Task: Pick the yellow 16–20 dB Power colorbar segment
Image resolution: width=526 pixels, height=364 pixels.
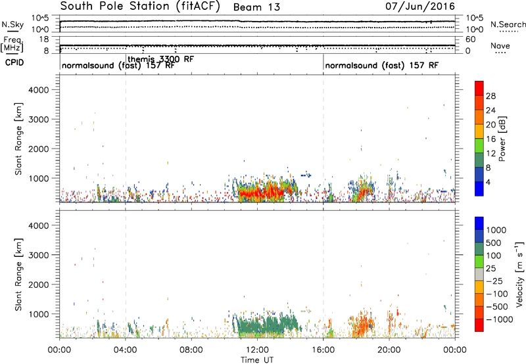Action: pyautogui.click(x=479, y=131)
